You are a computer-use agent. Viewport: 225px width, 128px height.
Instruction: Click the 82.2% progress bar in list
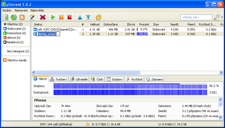[143, 34]
